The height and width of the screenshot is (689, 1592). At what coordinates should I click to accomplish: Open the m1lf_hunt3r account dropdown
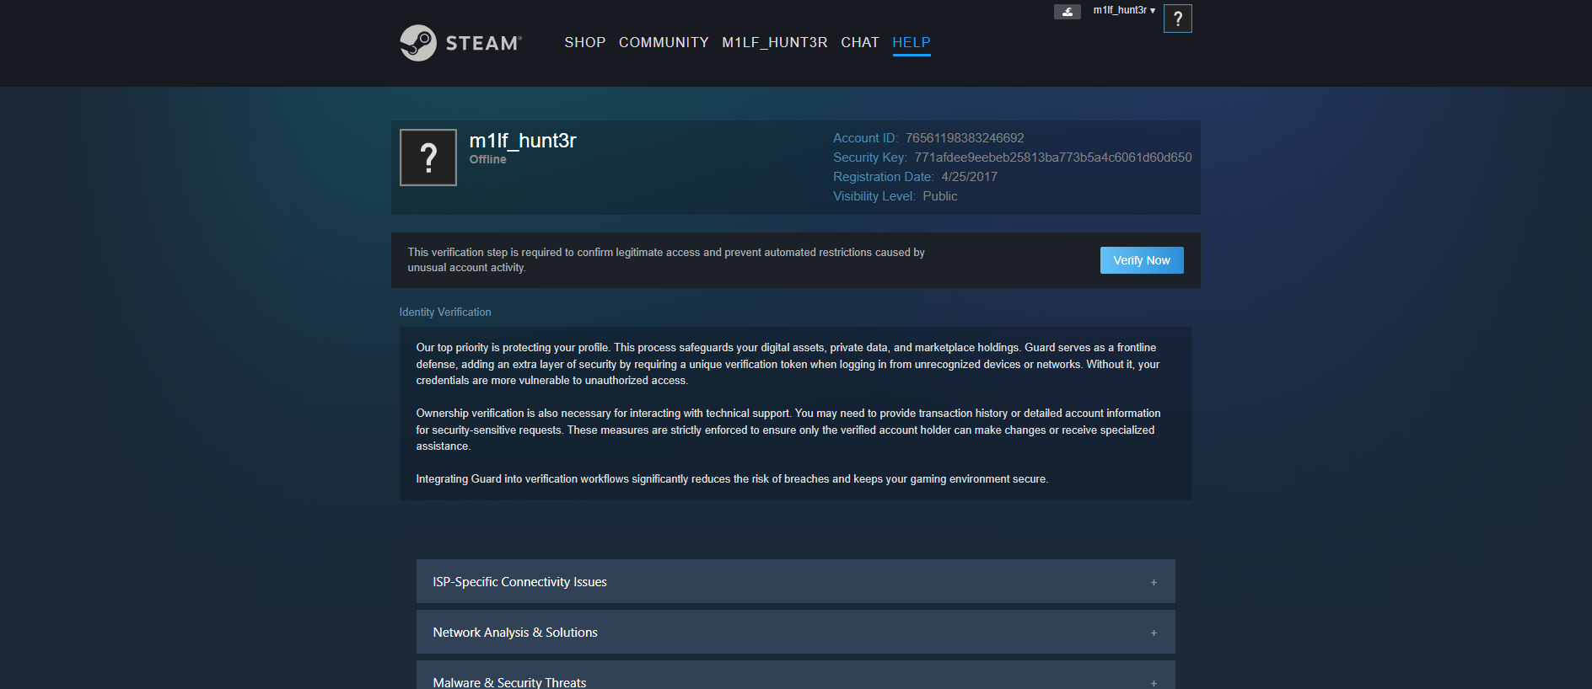[x=1124, y=10]
